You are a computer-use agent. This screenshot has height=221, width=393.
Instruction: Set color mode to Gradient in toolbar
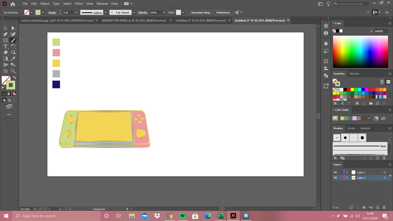pyautogui.click(x=9, y=94)
